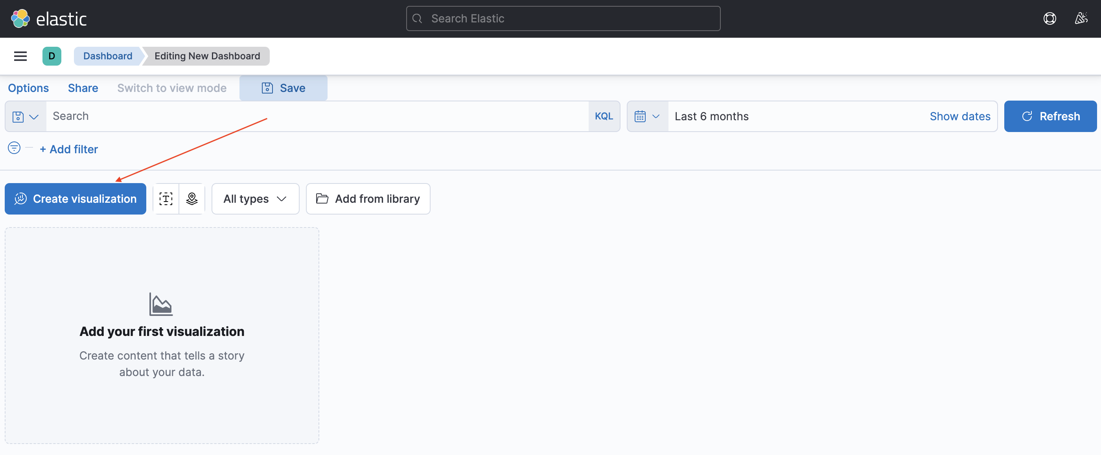Expand the All types dropdown

pos(255,199)
